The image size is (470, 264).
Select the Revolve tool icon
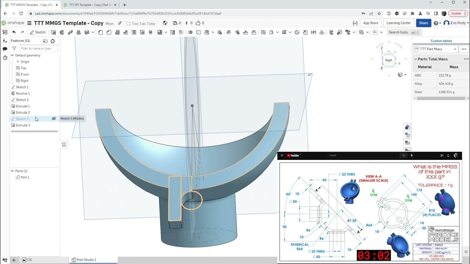tap(62, 32)
